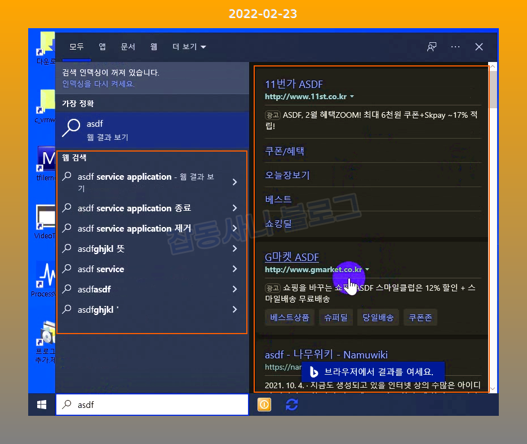Open dropdown next to gmarket.co.kr URL
Image resolution: width=527 pixels, height=444 pixels.
click(367, 269)
